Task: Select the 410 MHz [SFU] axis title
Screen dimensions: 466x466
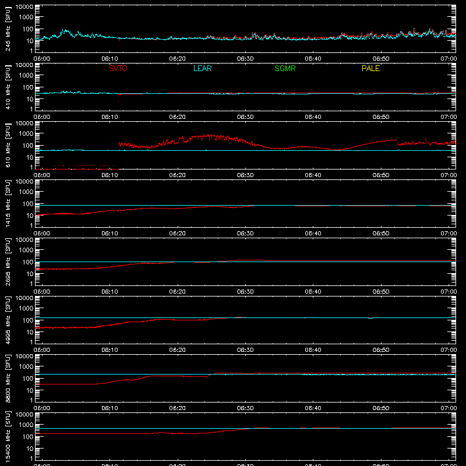Action: (8, 87)
